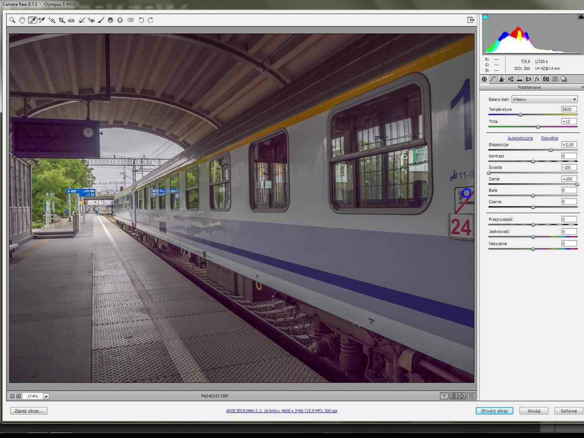This screenshot has height=438, width=584.
Task: Pick the Crop tool
Action: click(x=62, y=20)
